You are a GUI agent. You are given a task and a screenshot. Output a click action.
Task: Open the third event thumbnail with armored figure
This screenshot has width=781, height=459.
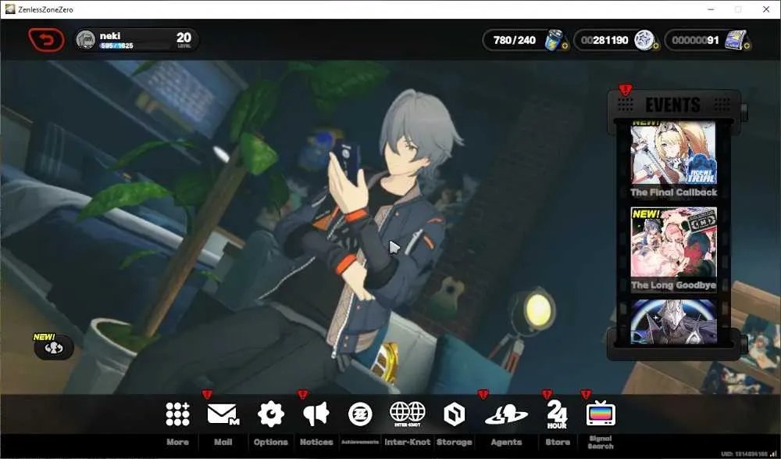pyautogui.click(x=673, y=322)
